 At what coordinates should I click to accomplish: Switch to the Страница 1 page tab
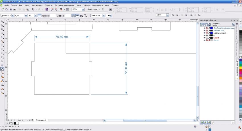tap(40, 120)
